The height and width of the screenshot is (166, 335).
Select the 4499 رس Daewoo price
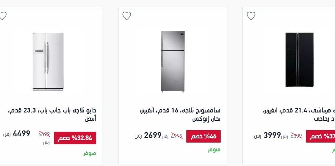17,134
